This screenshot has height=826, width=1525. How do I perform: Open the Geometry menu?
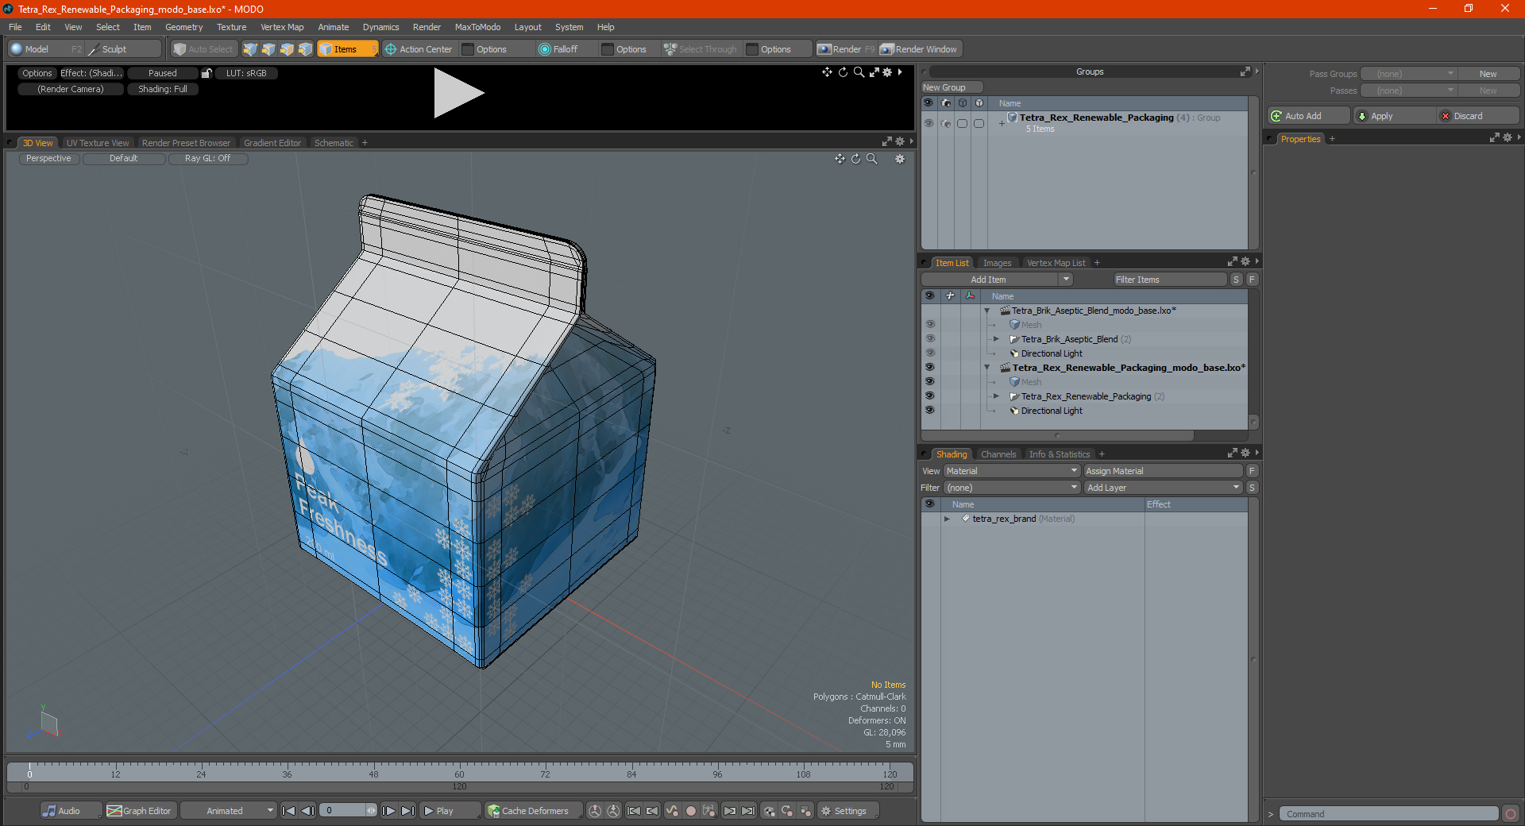[x=183, y=27]
